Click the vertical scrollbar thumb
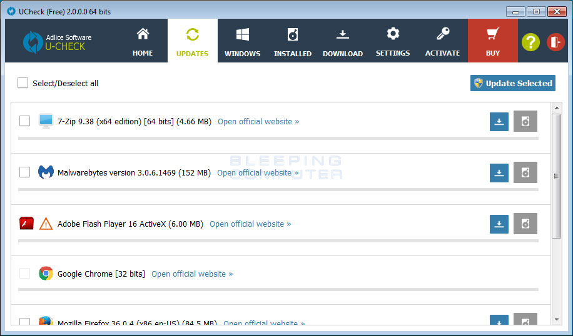Screen dimensions: 573x336 [x=557, y=176]
